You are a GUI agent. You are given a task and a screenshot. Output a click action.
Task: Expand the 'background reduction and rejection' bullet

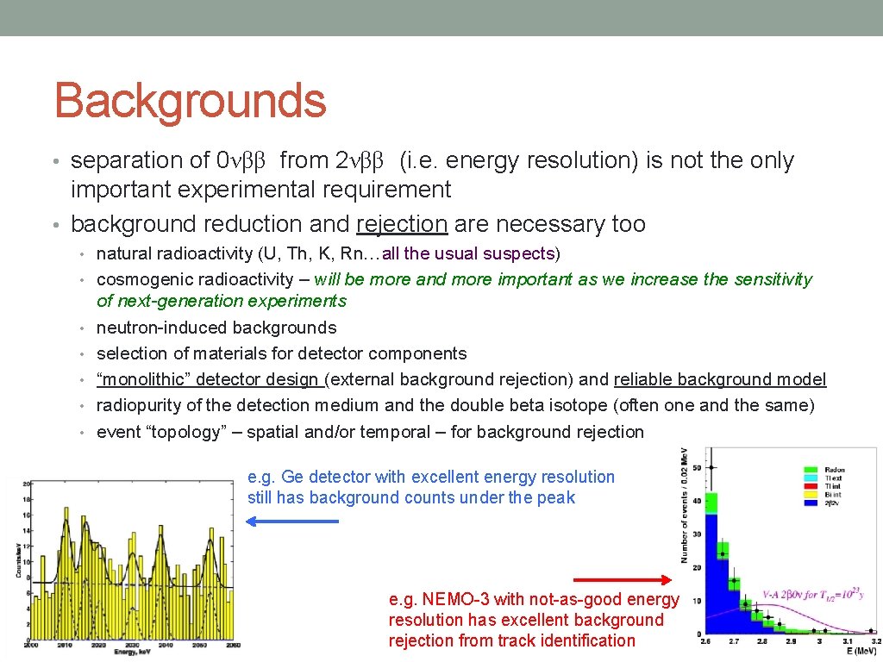point(55,224)
